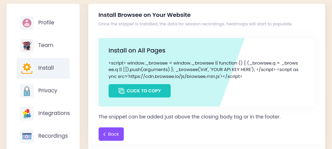Go to the Team section
Image resolution: width=332 pixels, height=149 pixels.
[46, 45]
